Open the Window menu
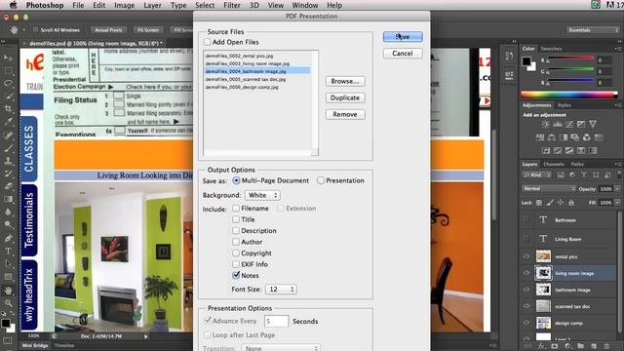 point(305,5)
